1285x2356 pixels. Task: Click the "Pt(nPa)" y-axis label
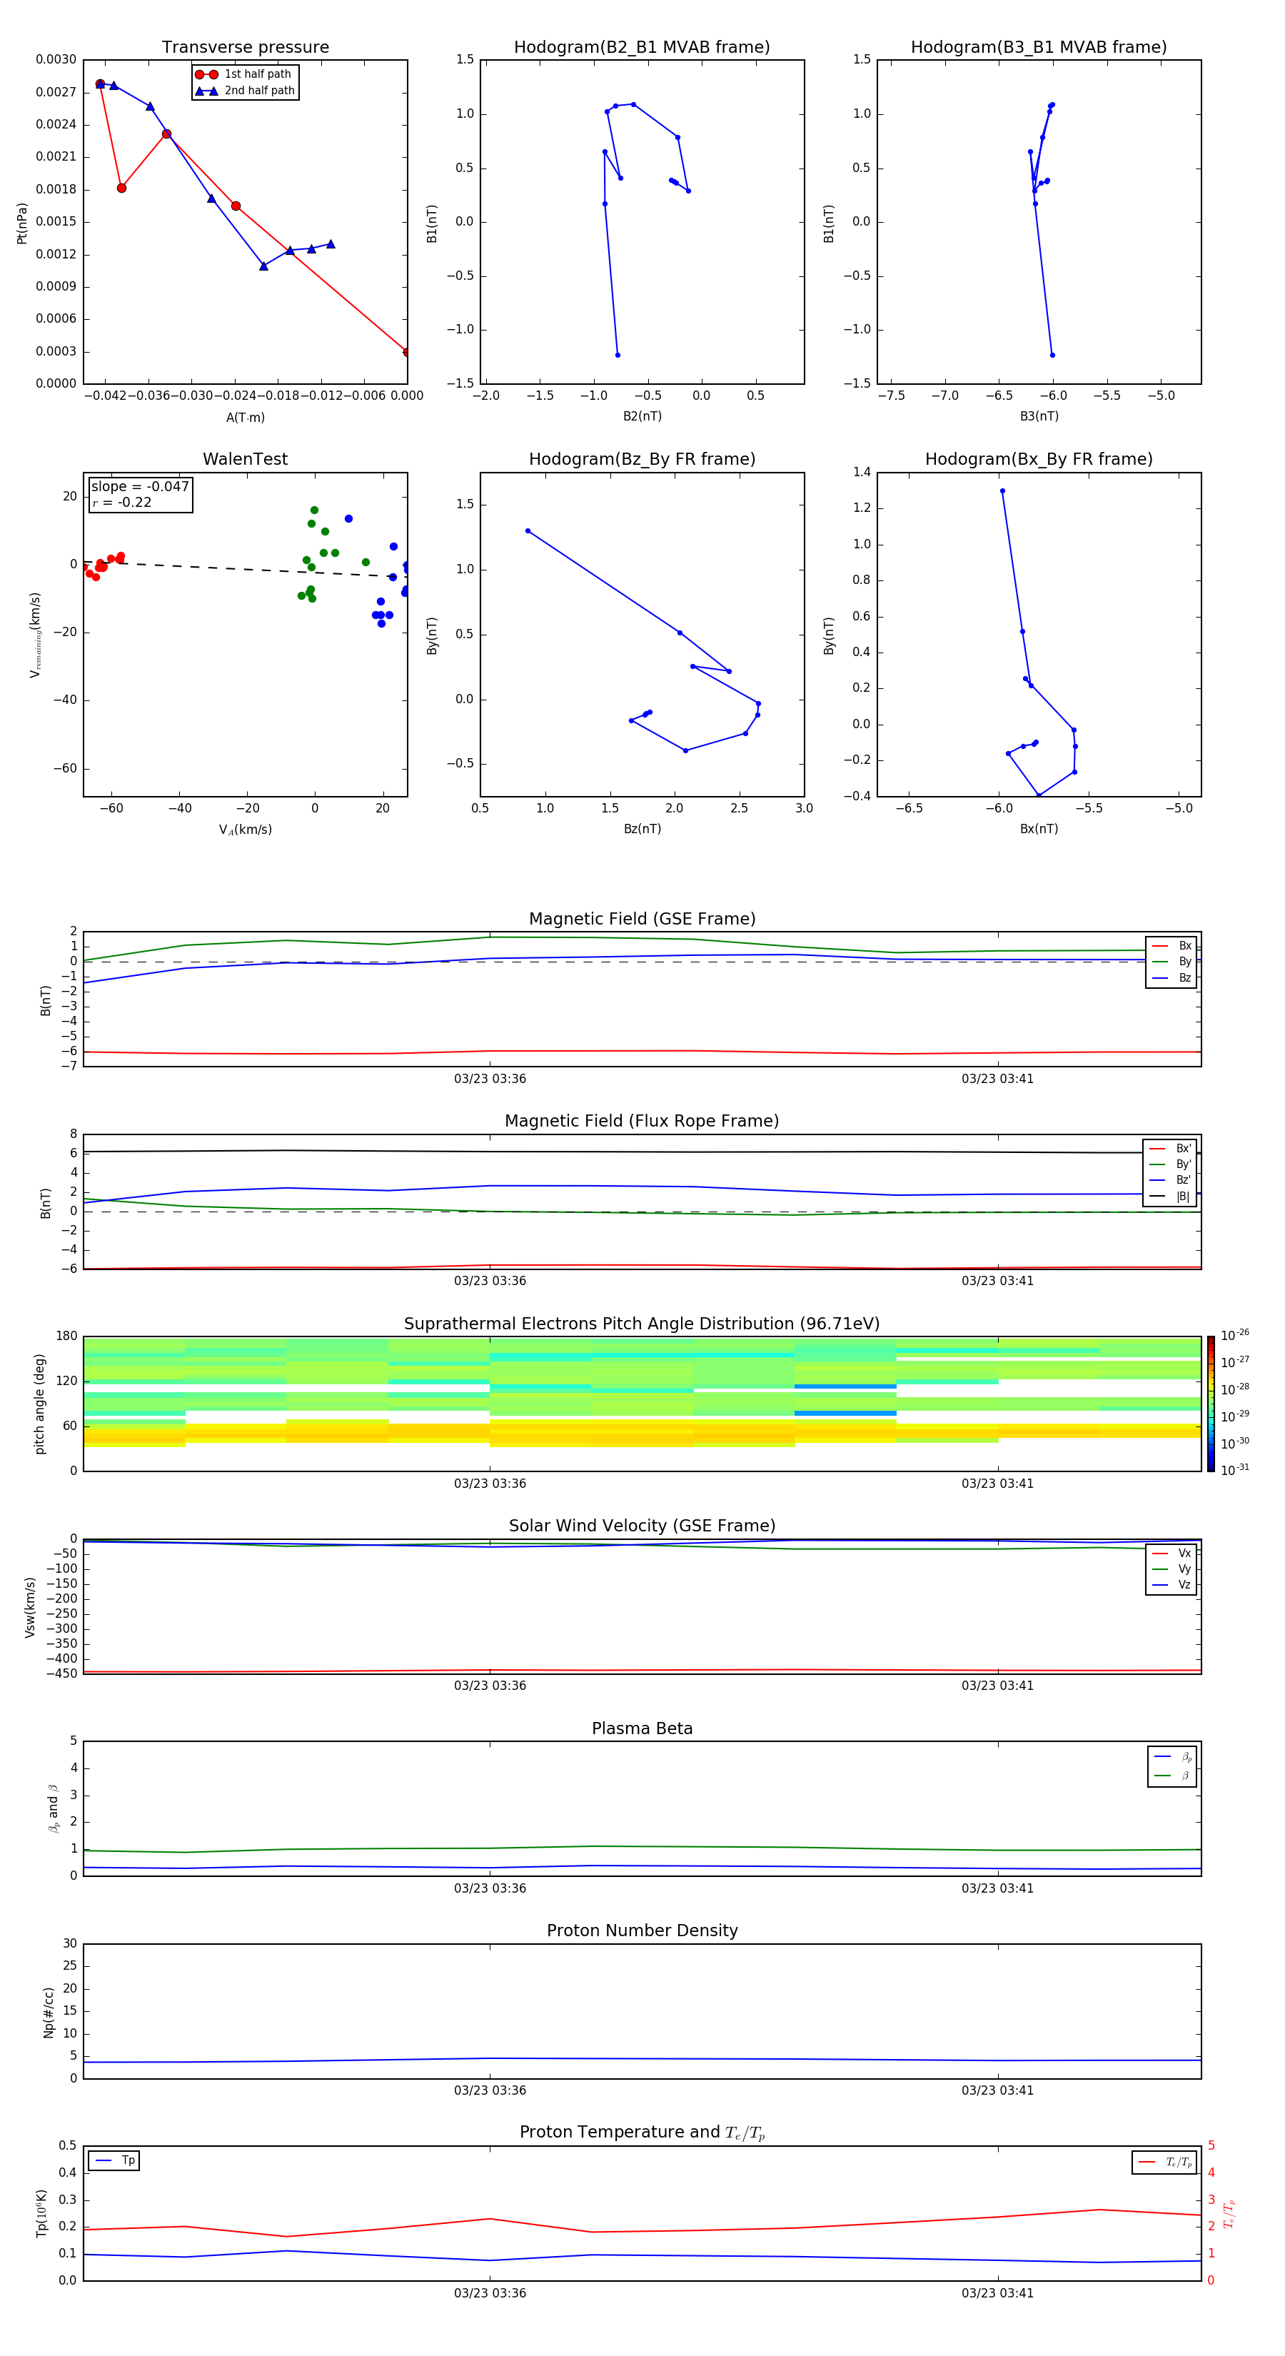tap(22, 222)
